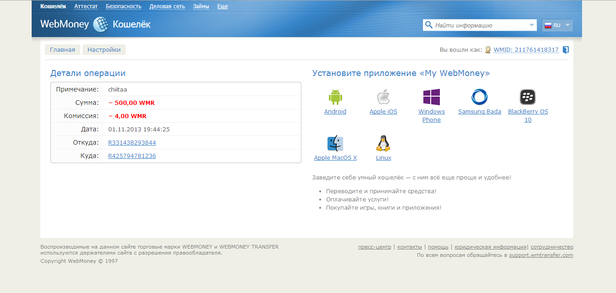Click the Samsung Bada ring icon

click(x=480, y=97)
